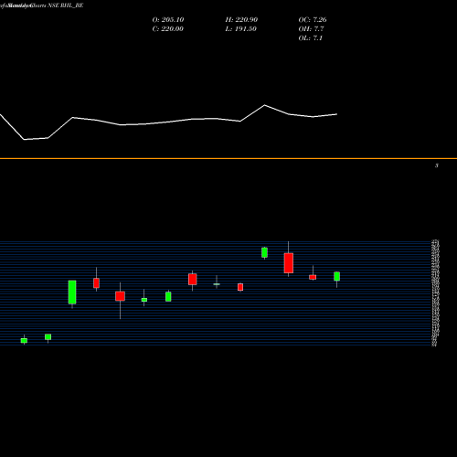Click the close price value C: 220.00
Image resolution: width=457 pixels, height=457 pixels.
click(167, 29)
